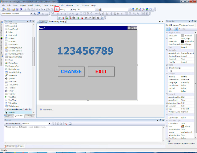Viewport: 197px width, 153px height.
Task: Select the 123456789 label on the form
Action: pos(86,51)
